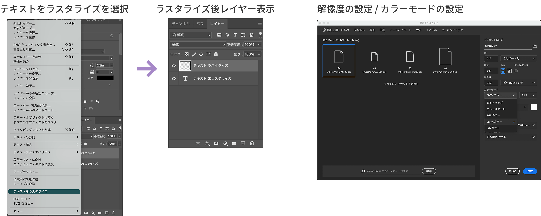
Task: Switch to the チャンネル tab
Action: 181,24
